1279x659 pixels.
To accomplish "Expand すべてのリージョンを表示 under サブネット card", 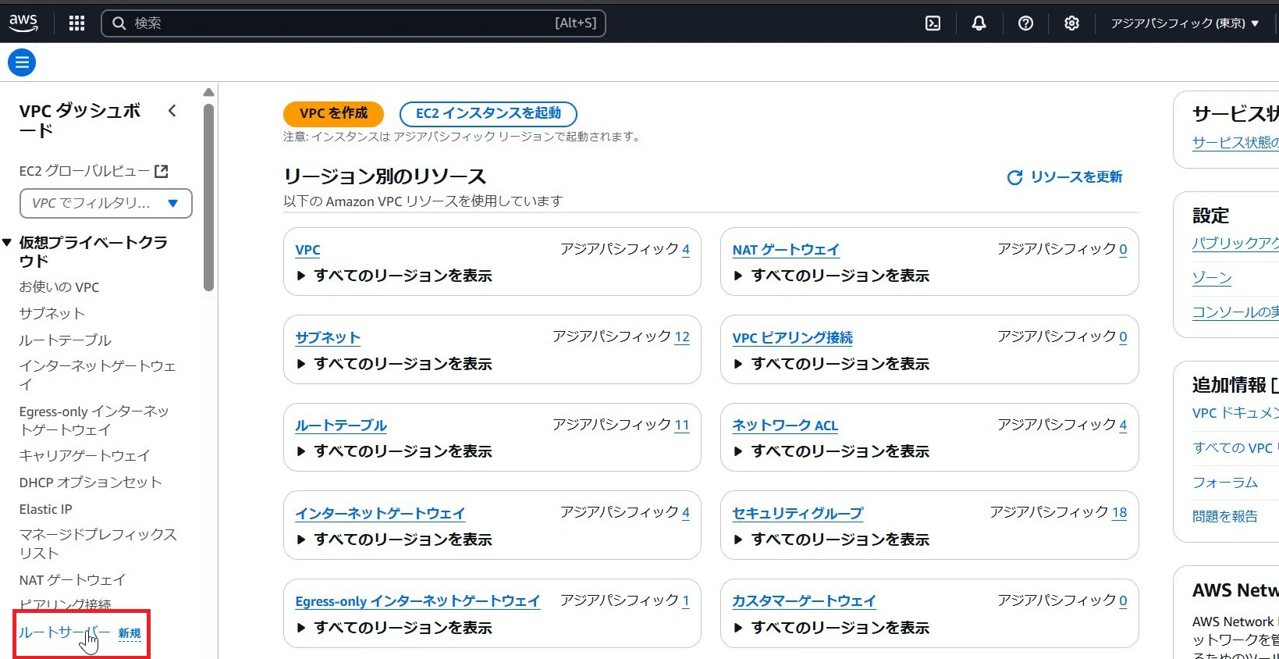I will click(x=395, y=364).
